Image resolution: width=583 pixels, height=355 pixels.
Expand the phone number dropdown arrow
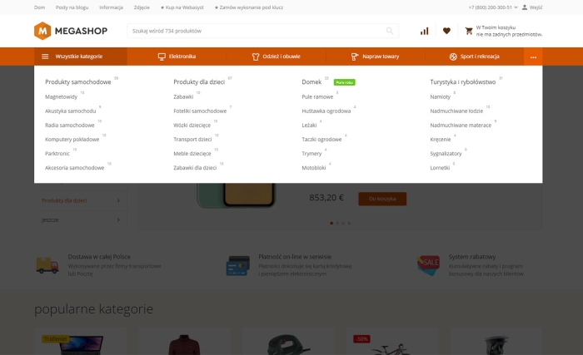[516, 7]
